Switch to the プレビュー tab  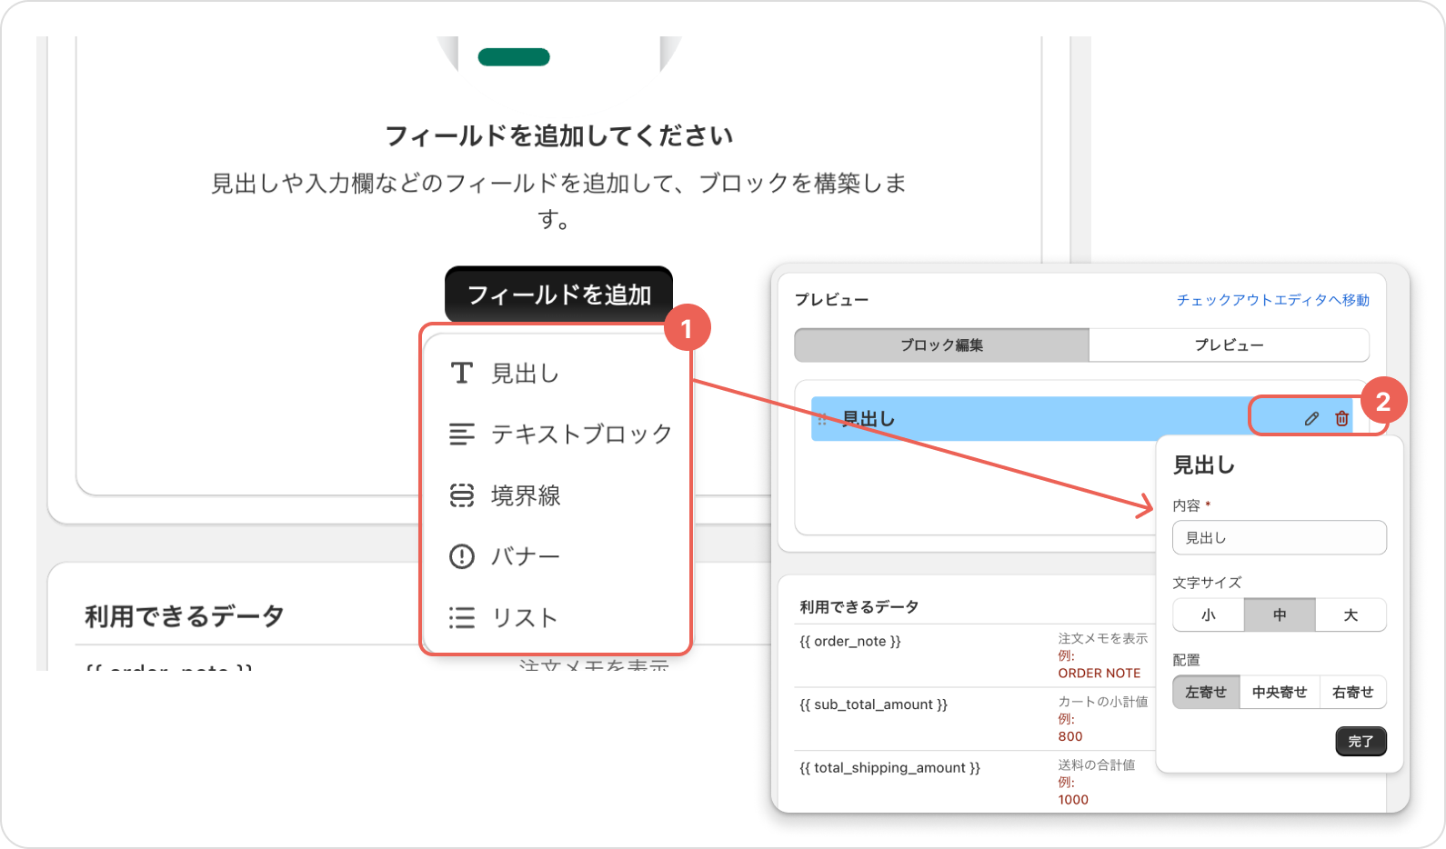tap(1229, 345)
